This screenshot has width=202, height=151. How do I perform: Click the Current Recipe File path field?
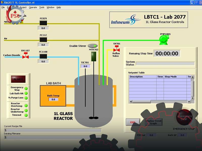pyautogui.click(x=53, y=130)
